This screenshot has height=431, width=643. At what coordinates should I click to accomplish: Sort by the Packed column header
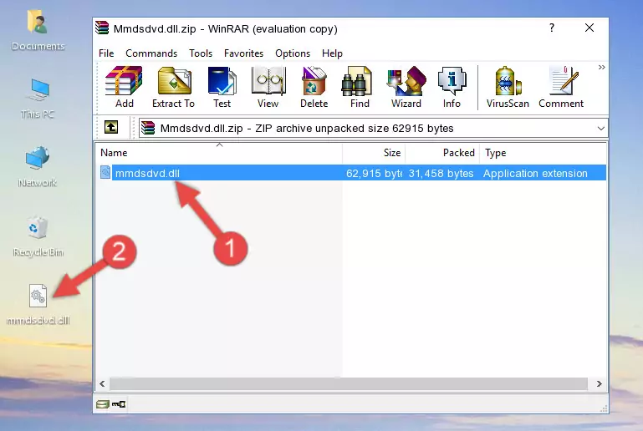pyautogui.click(x=442, y=152)
